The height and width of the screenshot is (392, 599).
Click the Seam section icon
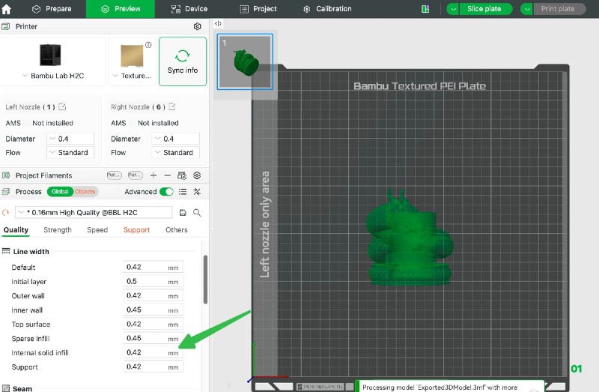pyautogui.click(x=6, y=388)
